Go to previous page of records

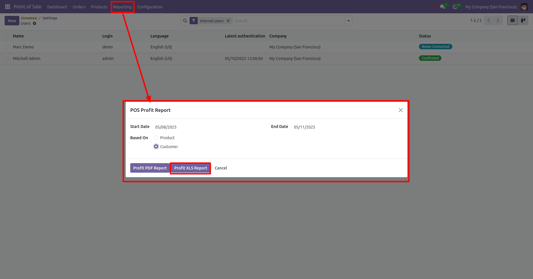coord(489,20)
